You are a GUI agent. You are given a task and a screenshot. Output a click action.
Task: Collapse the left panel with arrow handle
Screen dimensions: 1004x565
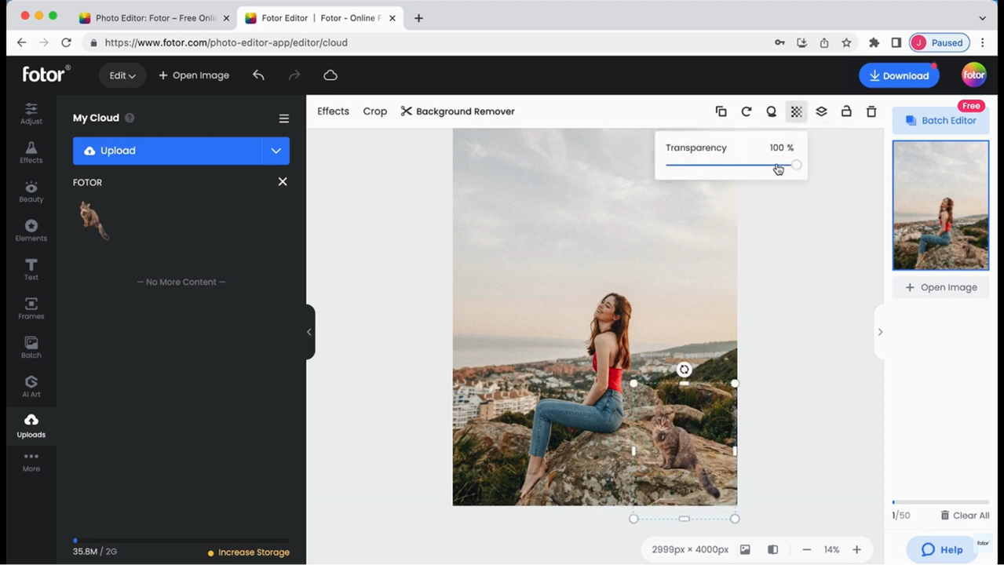click(309, 332)
